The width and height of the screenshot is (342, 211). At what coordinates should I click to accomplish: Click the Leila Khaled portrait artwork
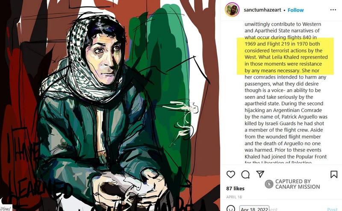click(110, 105)
